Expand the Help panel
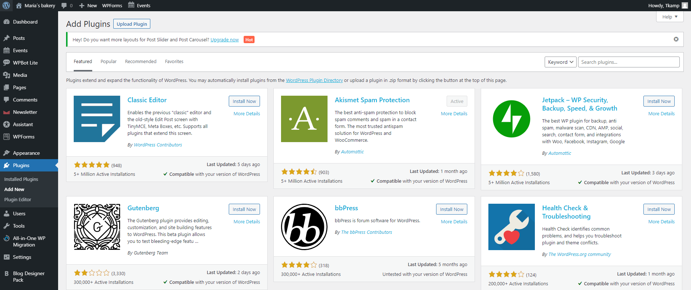This screenshot has height=290, width=691. 670,17
